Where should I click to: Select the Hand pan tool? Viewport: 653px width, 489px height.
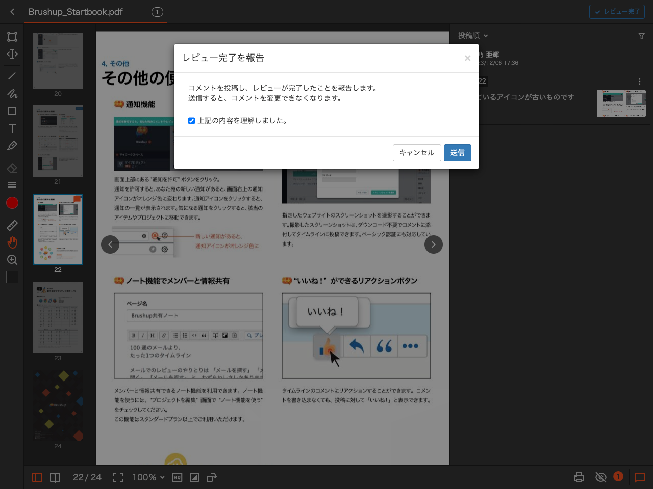(12, 243)
